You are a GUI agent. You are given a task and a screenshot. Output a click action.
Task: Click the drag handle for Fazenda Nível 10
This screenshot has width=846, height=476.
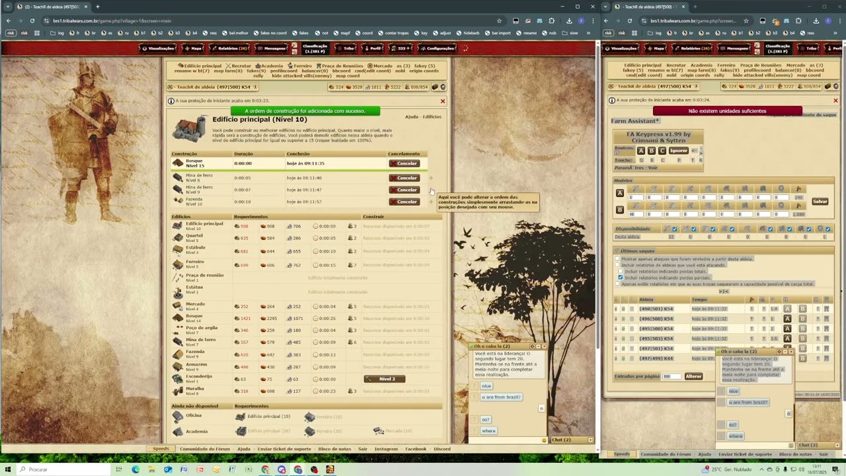(432, 202)
